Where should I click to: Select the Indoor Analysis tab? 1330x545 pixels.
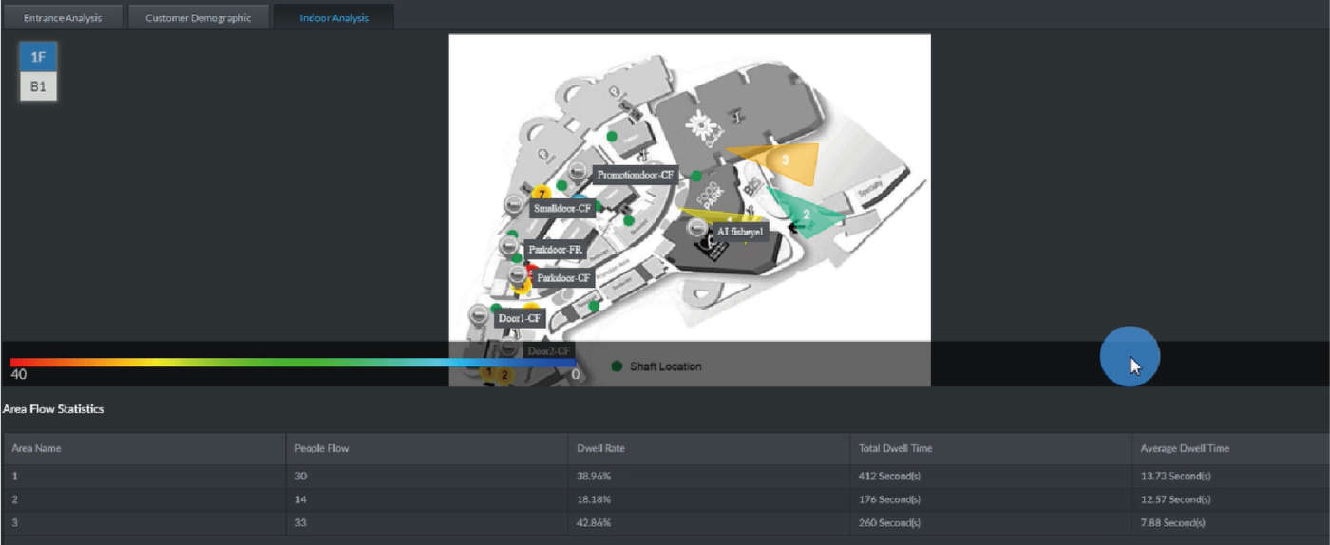point(333,18)
